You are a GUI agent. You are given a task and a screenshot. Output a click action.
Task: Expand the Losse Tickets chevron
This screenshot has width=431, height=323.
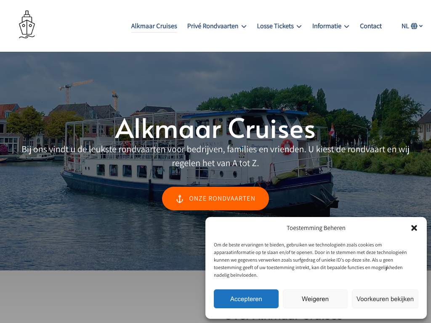[299, 26]
